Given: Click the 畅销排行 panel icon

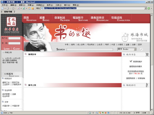Looking at the screenshot, I should click(x=124, y=85).
